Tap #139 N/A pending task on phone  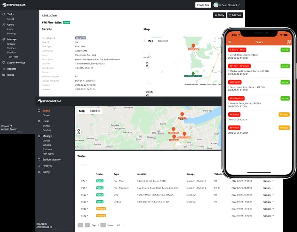point(259,117)
